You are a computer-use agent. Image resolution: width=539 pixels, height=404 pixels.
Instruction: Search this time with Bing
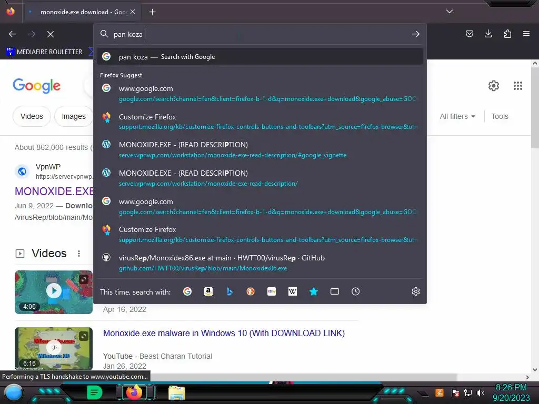(229, 291)
